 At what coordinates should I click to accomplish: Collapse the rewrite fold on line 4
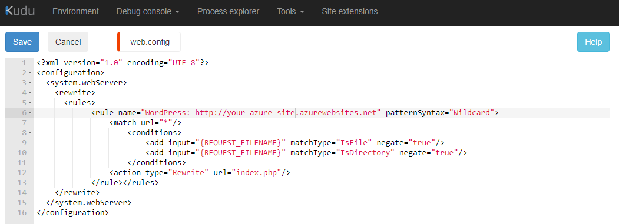[31, 93]
